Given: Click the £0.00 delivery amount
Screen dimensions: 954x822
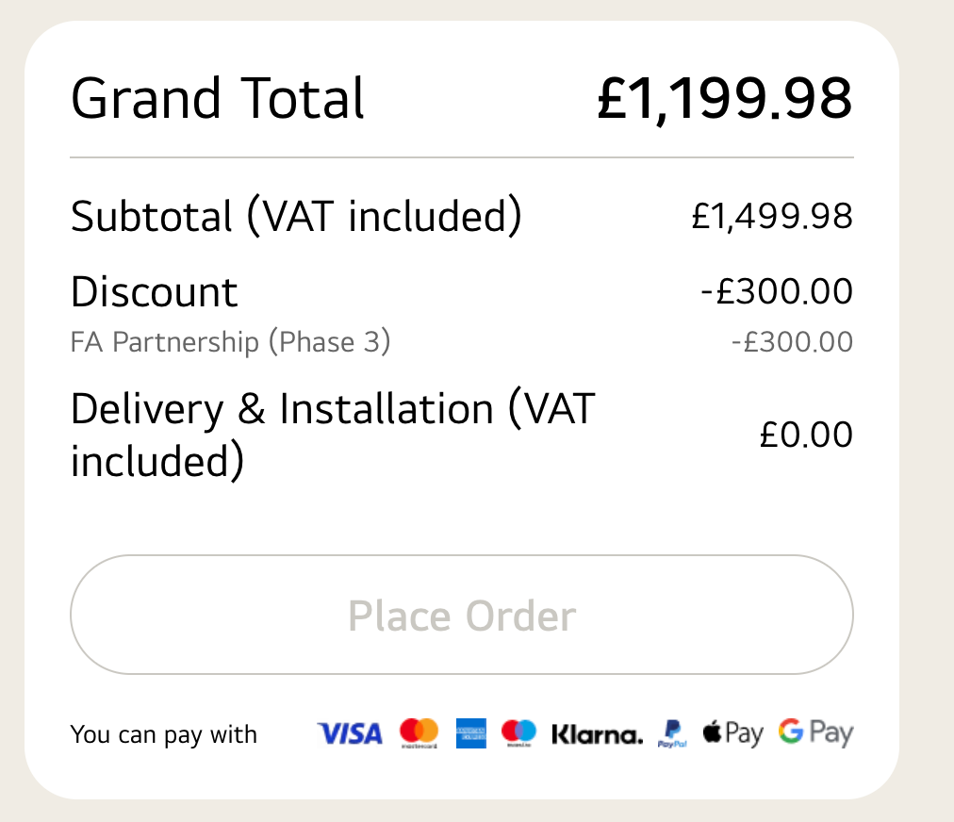Looking at the screenshot, I should pos(806,435).
